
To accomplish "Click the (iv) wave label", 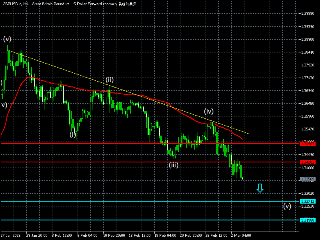I will 209,112.
